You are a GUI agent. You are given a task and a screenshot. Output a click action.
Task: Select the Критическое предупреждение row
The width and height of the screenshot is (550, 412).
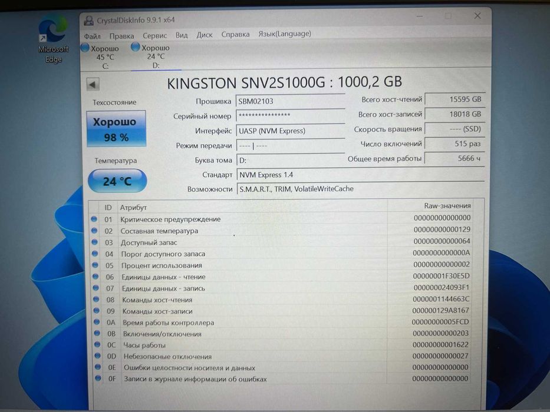(281, 219)
